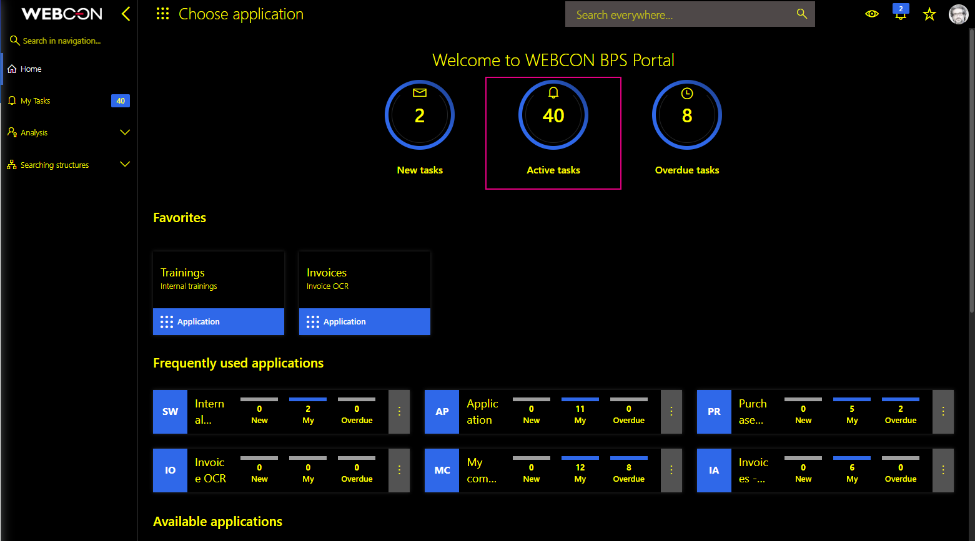Viewport: 975px width, 541px height.
Task: Open the Overdue tasks circle showing 8
Action: coord(687,115)
